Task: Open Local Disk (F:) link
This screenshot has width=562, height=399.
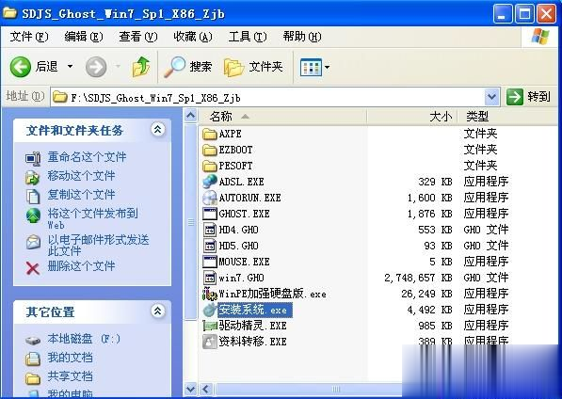Action: coord(84,339)
